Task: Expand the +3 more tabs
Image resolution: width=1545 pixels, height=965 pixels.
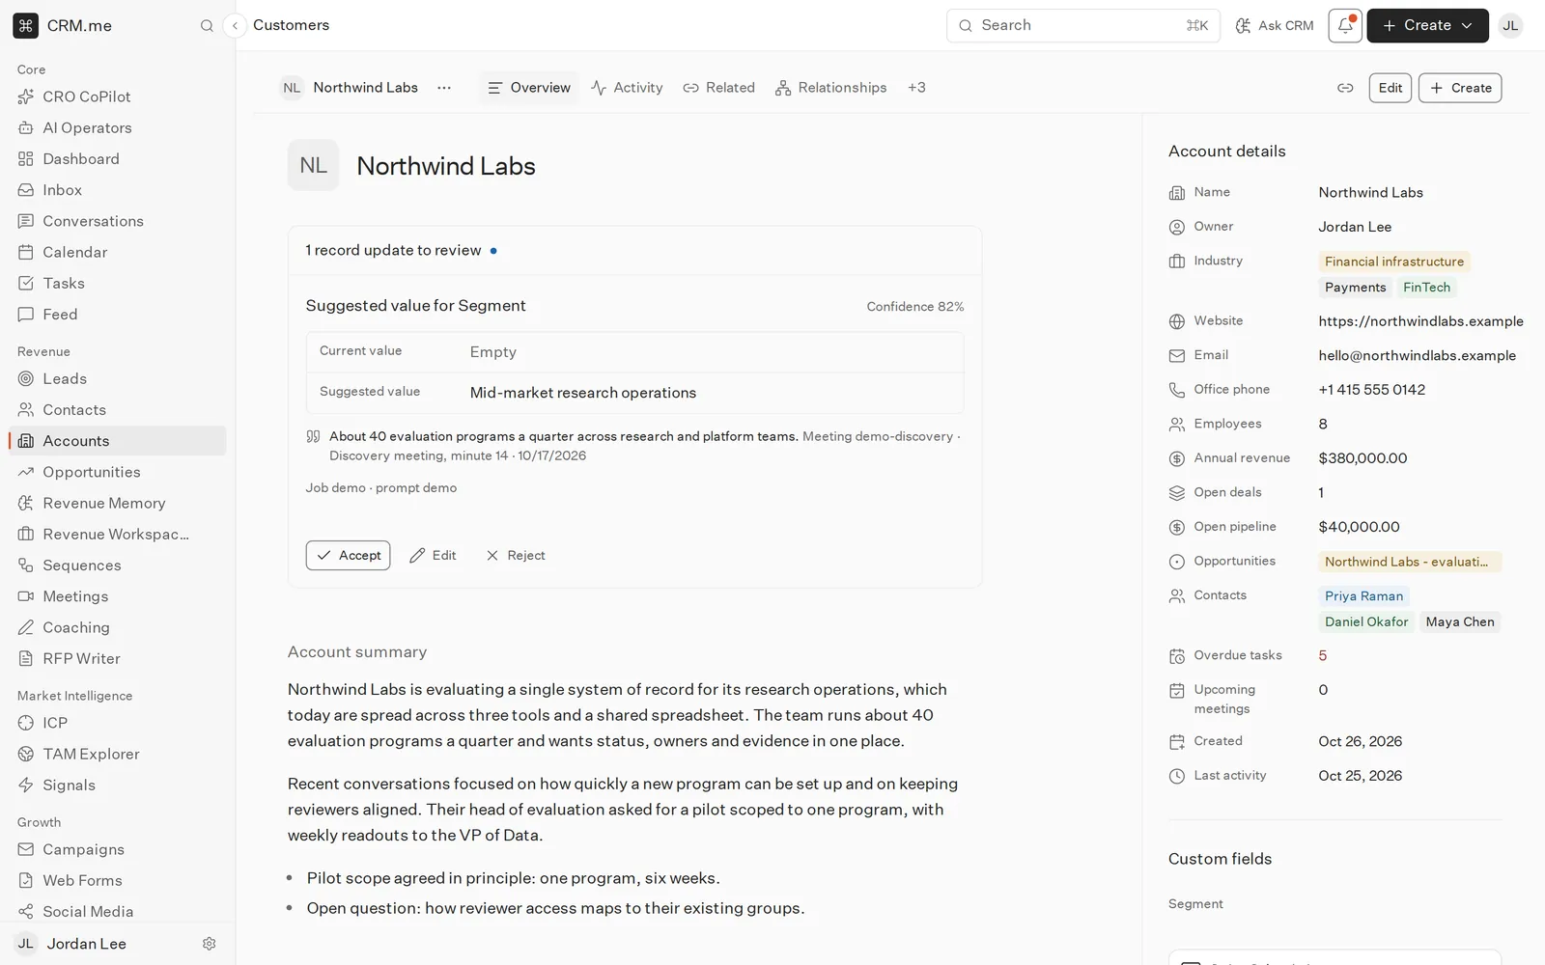Action: click(x=916, y=88)
